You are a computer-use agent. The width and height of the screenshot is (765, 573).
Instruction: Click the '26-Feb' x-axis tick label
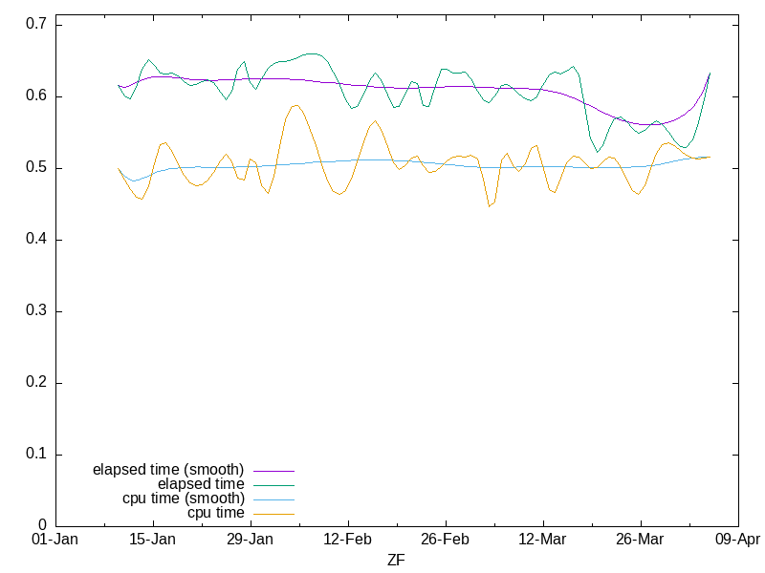pyautogui.click(x=446, y=540)
